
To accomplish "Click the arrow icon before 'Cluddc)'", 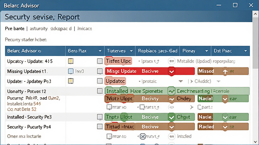I will click(192, 81).
